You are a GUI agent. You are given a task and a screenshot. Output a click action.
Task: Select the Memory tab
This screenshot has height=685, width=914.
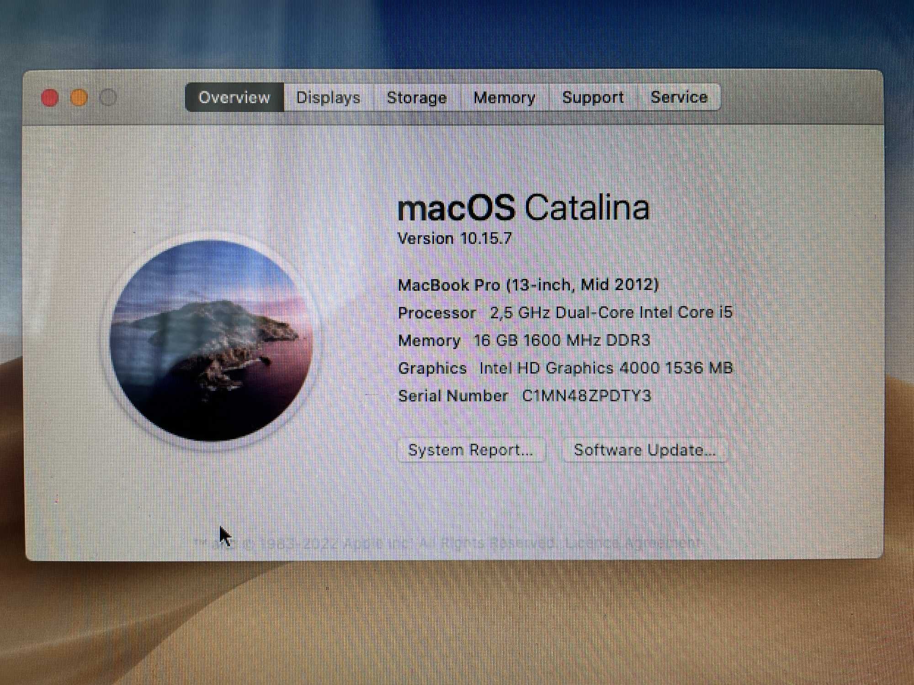point(505,97)
